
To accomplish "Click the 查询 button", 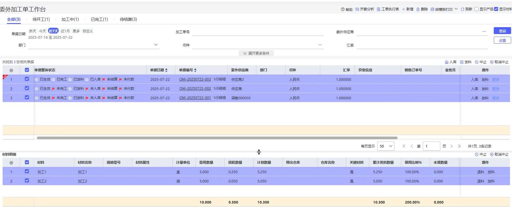I will click(502, 31).
